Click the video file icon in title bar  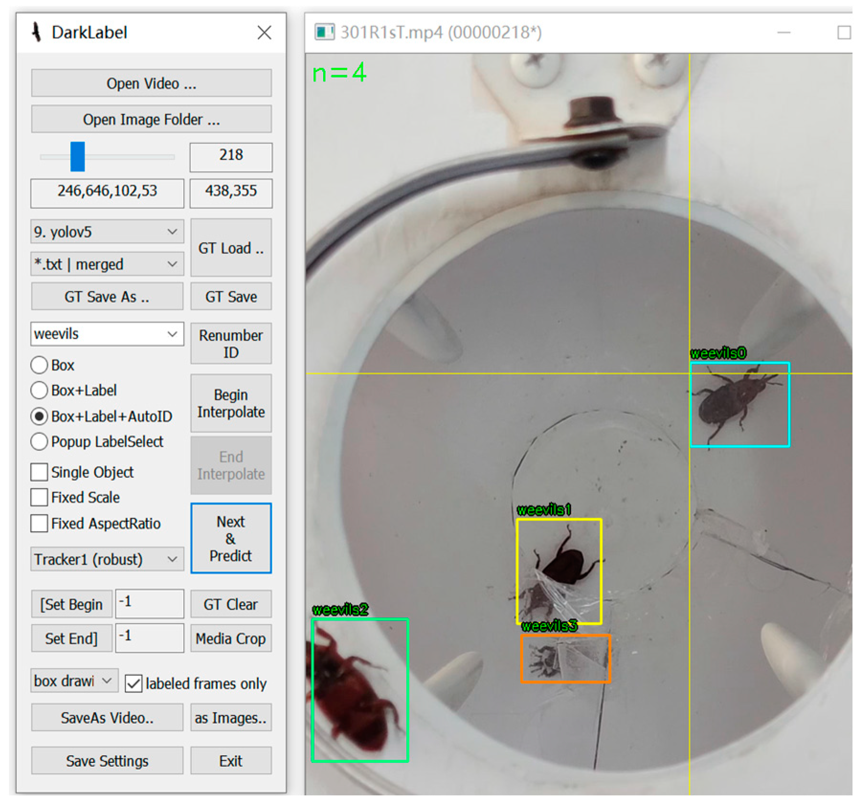point(324,32)
